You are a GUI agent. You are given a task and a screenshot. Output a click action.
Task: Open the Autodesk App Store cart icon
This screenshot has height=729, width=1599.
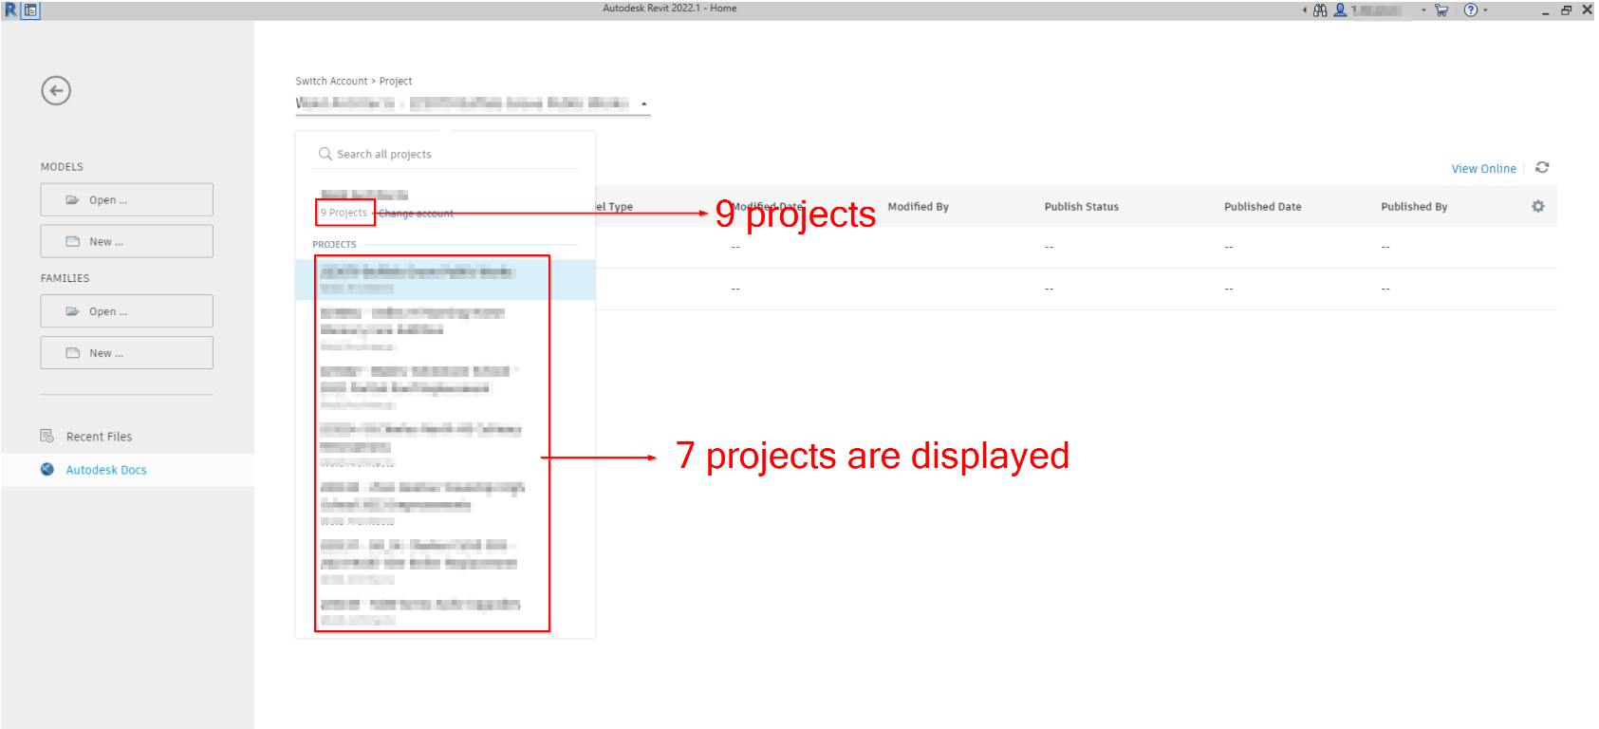1441,10
